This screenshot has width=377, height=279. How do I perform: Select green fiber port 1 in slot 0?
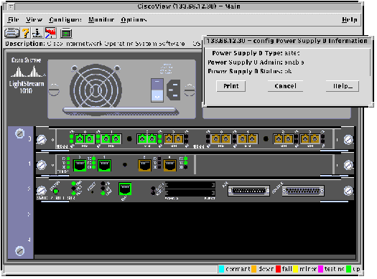coord(111,139)
